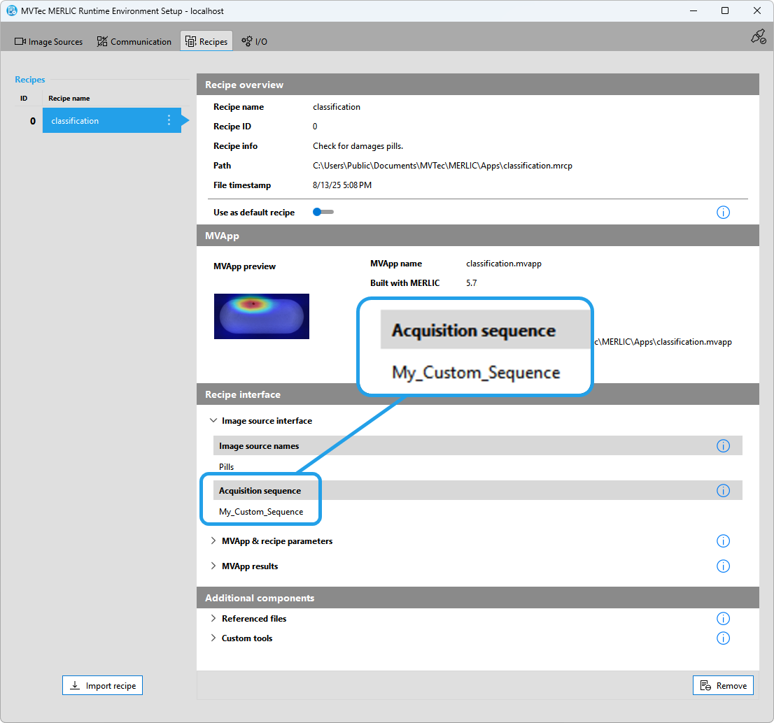This screenshot has height=723, width=774.
Task: Show info for MVApp & recipe parameters
Action: pos(723,541)
